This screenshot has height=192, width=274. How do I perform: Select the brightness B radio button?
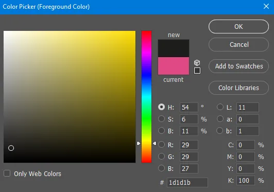162,131
